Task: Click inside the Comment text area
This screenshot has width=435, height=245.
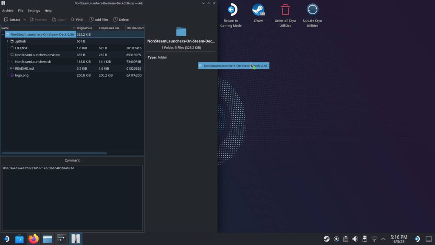Action: tap(72, 198)
